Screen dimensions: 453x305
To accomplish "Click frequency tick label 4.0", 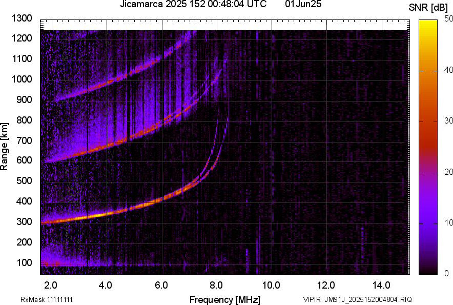I will (x=106, y=286).
